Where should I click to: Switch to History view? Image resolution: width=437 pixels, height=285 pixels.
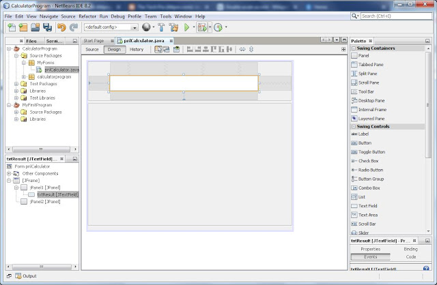137,50
